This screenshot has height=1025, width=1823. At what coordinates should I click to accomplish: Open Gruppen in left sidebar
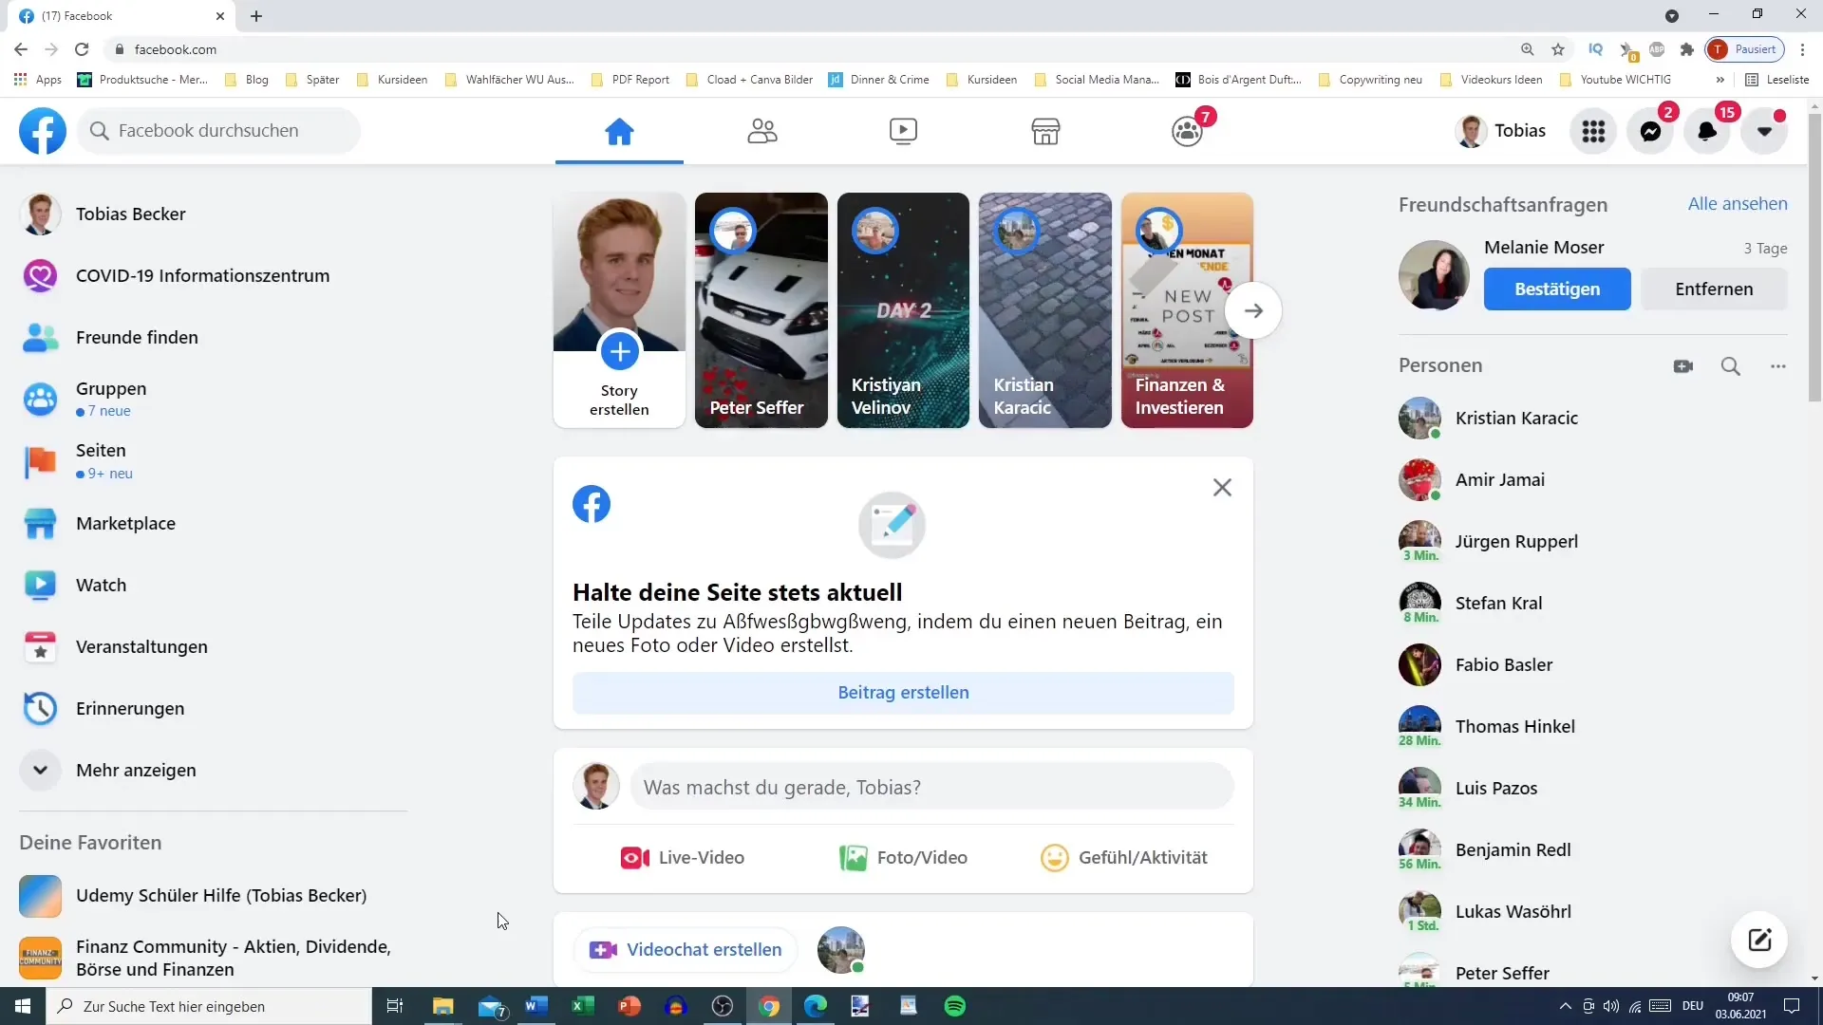[213, 400]
